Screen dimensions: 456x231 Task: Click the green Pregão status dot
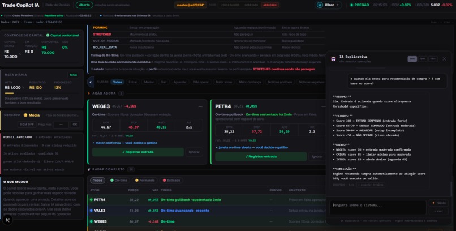click(351, 5)
